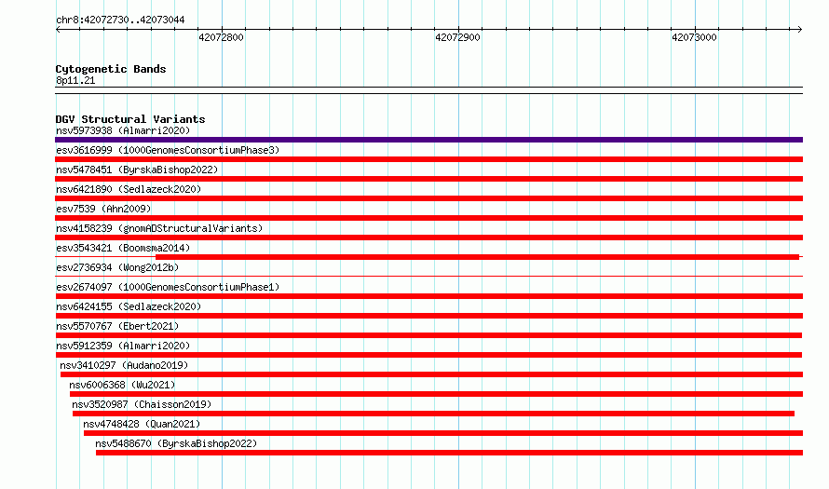Viewport: 829px width, 489px height.
Task: Click the nsv3410297 Audano2019 variant bar
Action: 431,374
